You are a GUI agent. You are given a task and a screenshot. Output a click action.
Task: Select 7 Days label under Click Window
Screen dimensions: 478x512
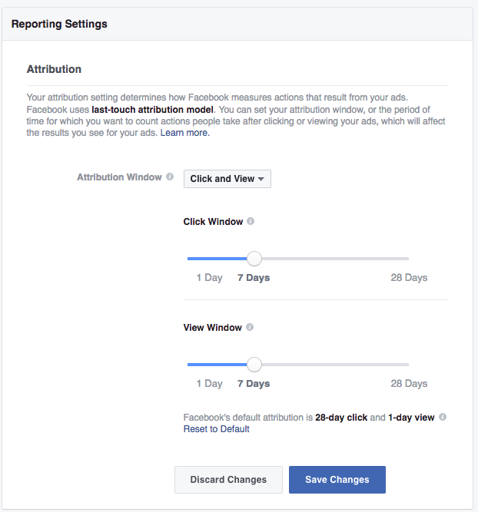coord(254,278)
